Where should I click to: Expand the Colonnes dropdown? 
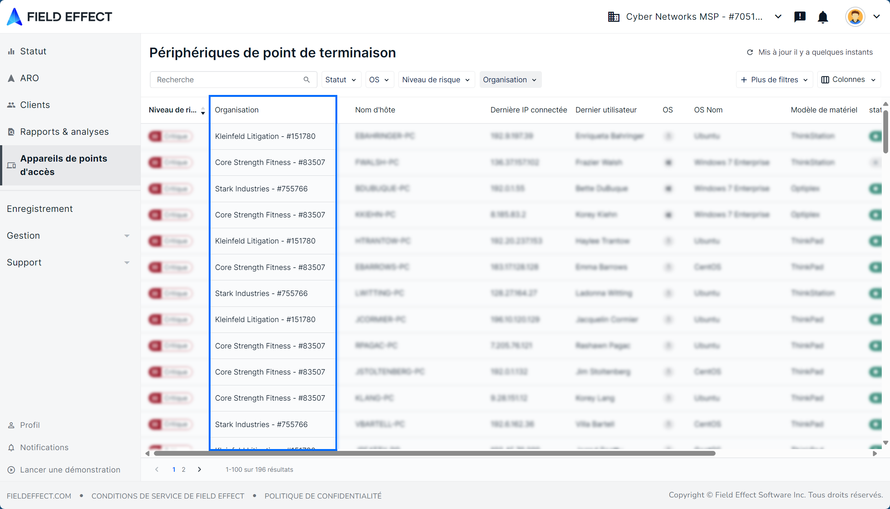coord(849,80)
